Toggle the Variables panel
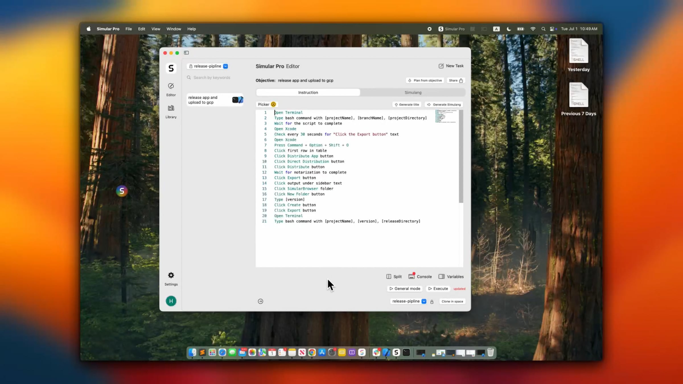 tap(451, 276)
